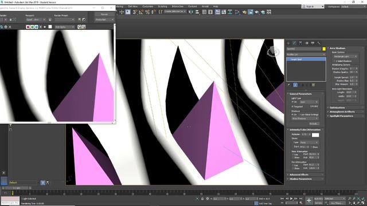Viewport: 367px width, 206px height.
Task: Open Decay Type dropdown
Action: click(x=309, y=142)
